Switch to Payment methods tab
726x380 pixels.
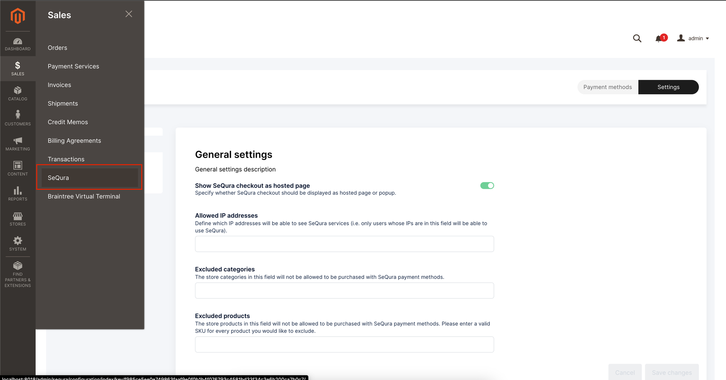[x=608, y=87]
